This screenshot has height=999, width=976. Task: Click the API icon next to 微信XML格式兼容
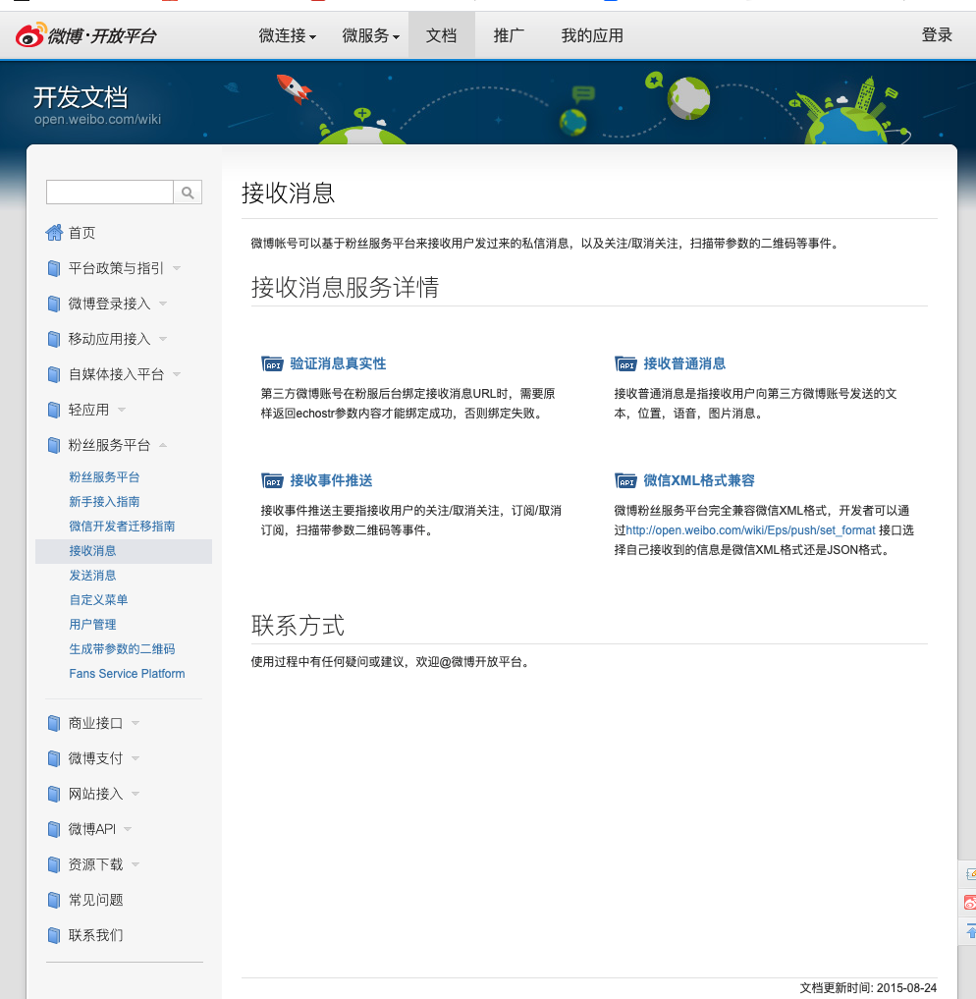tap(625, 480)
